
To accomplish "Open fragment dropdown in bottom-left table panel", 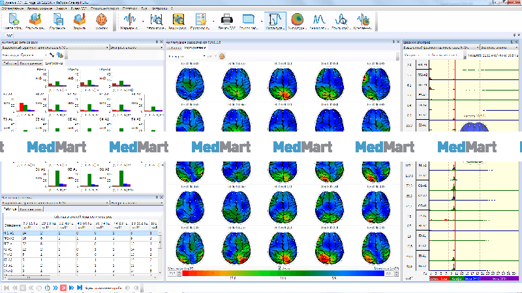I will coord(55,202).
